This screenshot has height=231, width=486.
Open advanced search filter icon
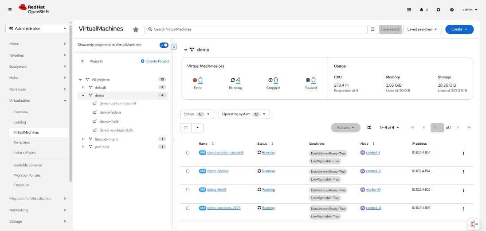[372, 29]
